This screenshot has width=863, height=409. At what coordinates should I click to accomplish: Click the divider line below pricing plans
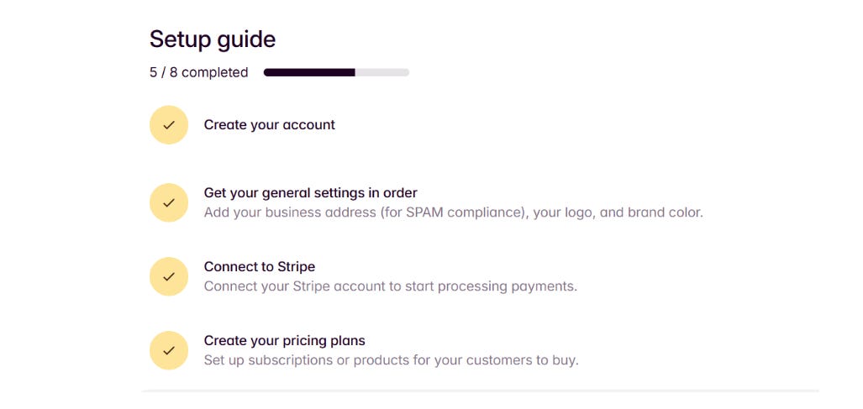pos(480,391)
